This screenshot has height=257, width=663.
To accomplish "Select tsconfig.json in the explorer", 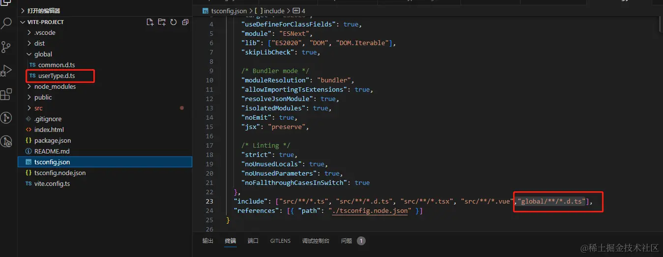I will [105, 162].
